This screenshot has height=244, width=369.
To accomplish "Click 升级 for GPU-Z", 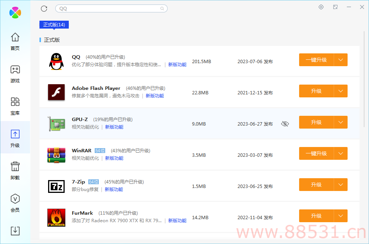I will [316, 122].
